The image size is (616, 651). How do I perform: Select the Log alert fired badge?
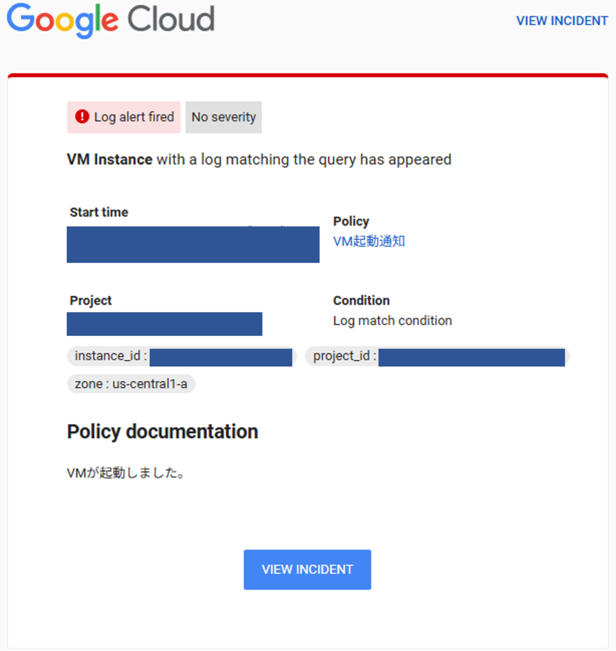(x=124, y=117)
